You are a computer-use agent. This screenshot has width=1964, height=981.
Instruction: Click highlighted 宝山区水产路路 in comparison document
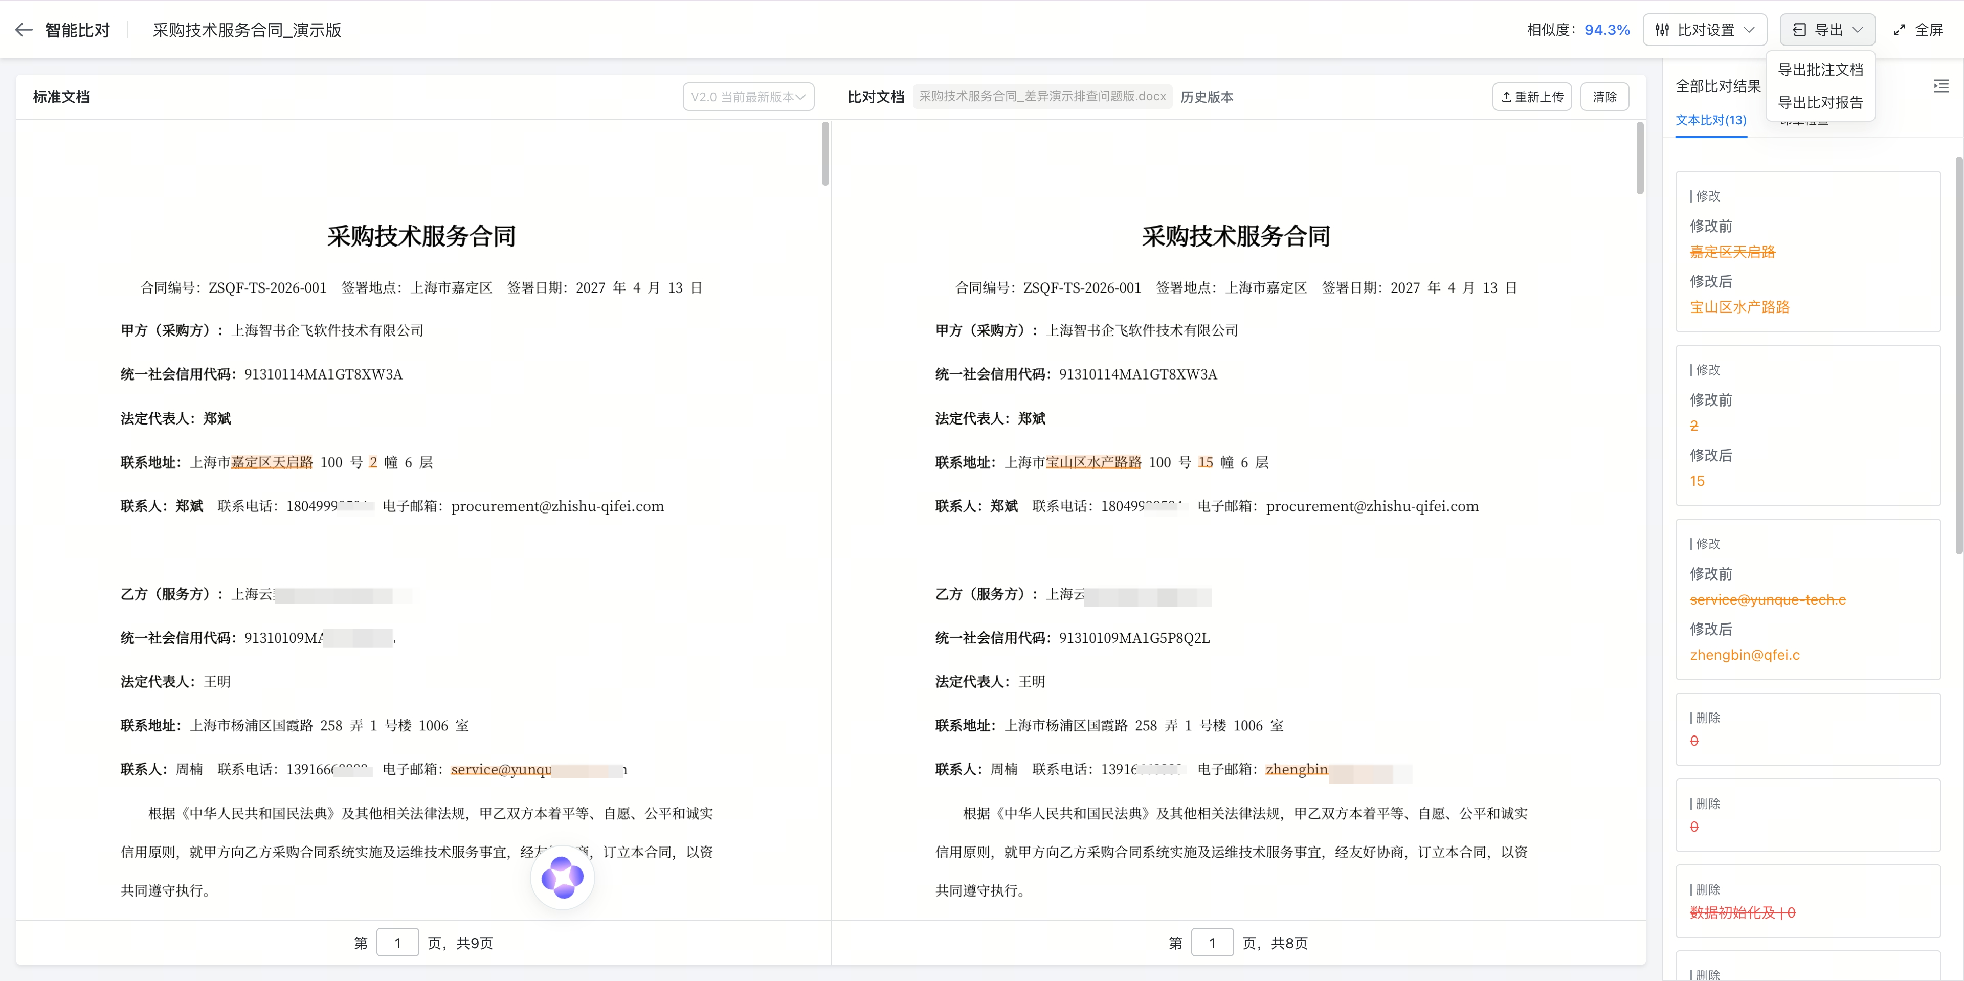tap(1092, 462)
